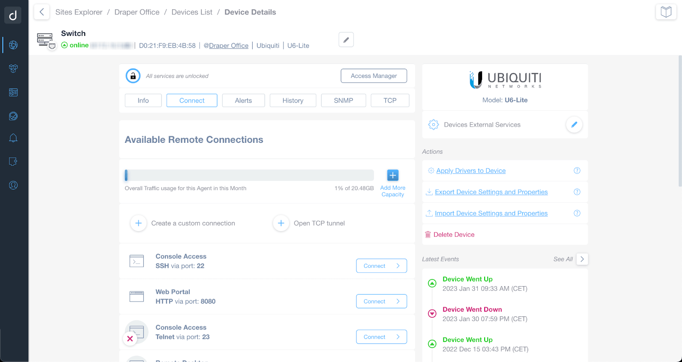Edit Devices External Services with pencil

click(574, 125)
